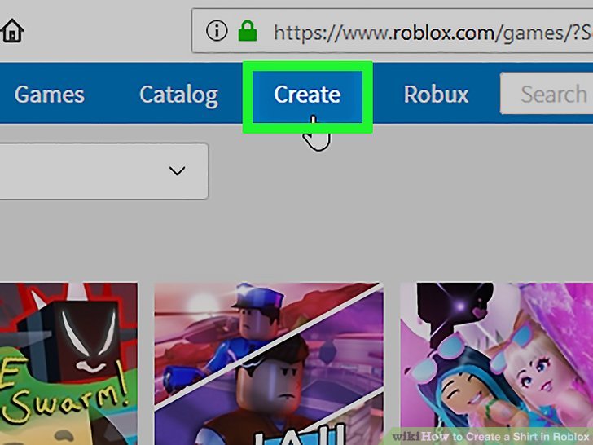The image size is (593, 445).
Task: Click the green padlock security icon
Action: click(248, 31)
